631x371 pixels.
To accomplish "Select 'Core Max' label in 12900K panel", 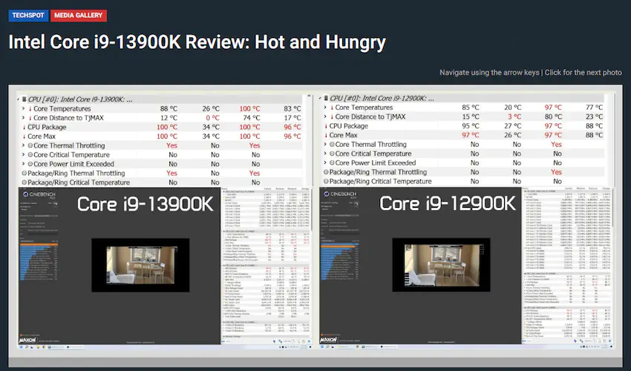I will click(x=343, y=135).
